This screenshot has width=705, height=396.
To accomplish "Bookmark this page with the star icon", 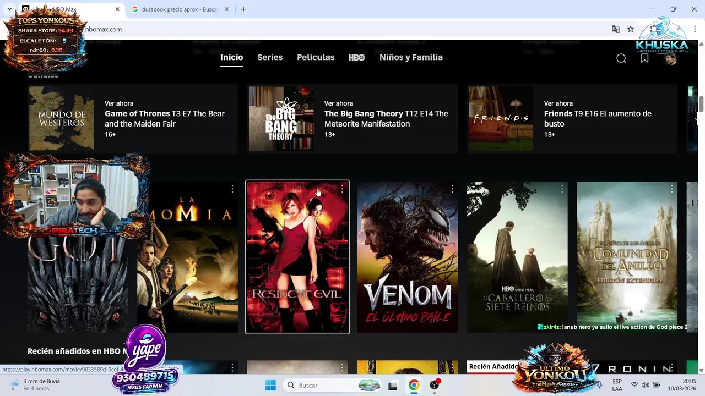I will click(x=631, y=29).
